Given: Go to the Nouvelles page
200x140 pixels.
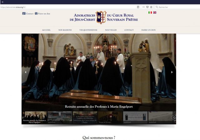Looking at the screenshot, I should [x=111, y=30].
